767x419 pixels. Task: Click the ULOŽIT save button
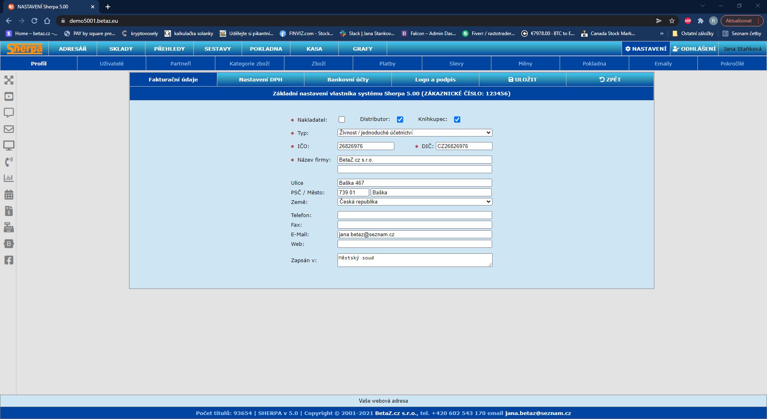pos(523,79)
